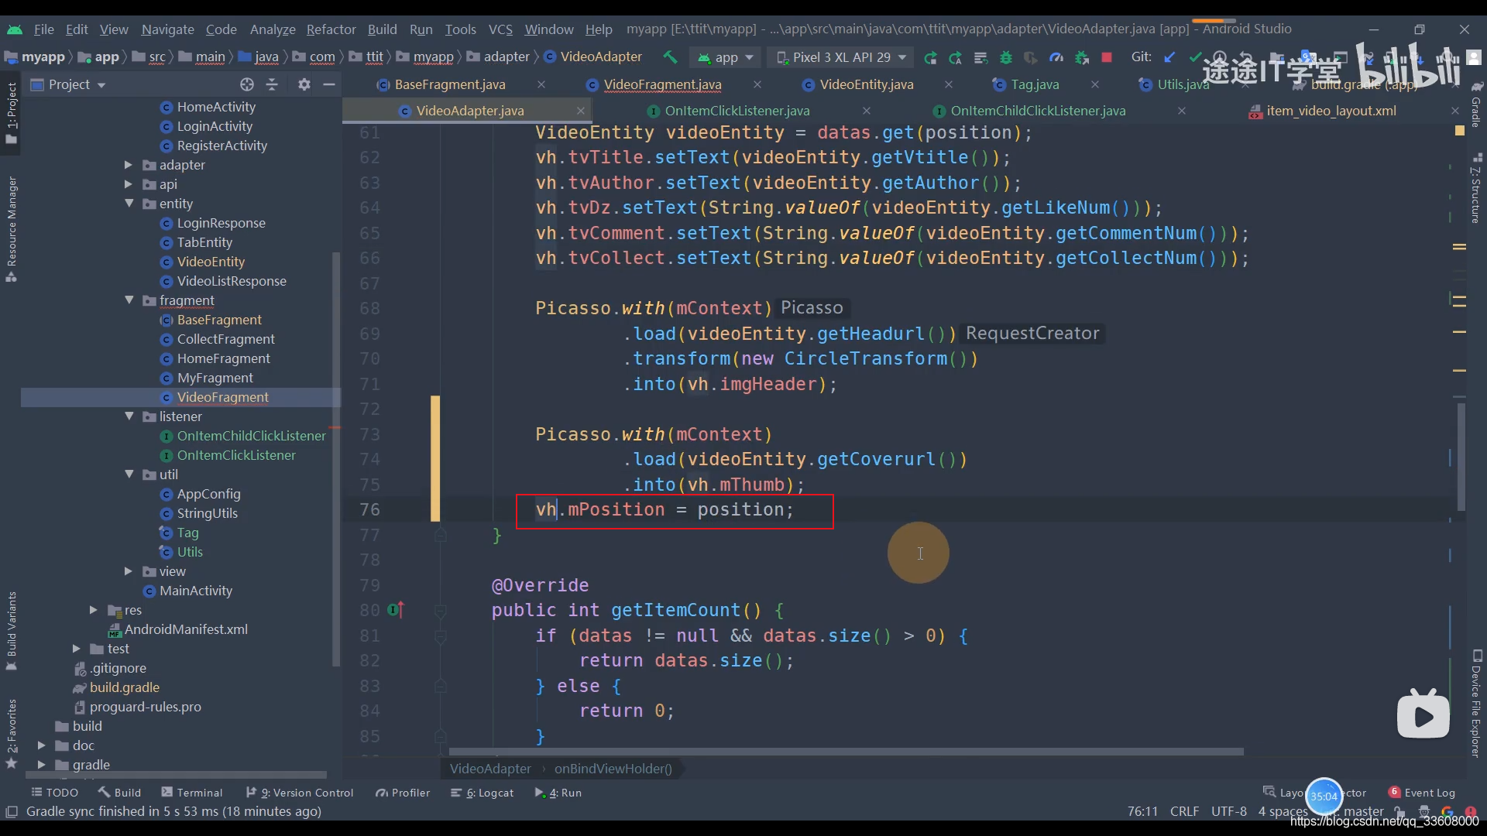
Task: Collapse the entity folder in tree
Action: point(129,204)
